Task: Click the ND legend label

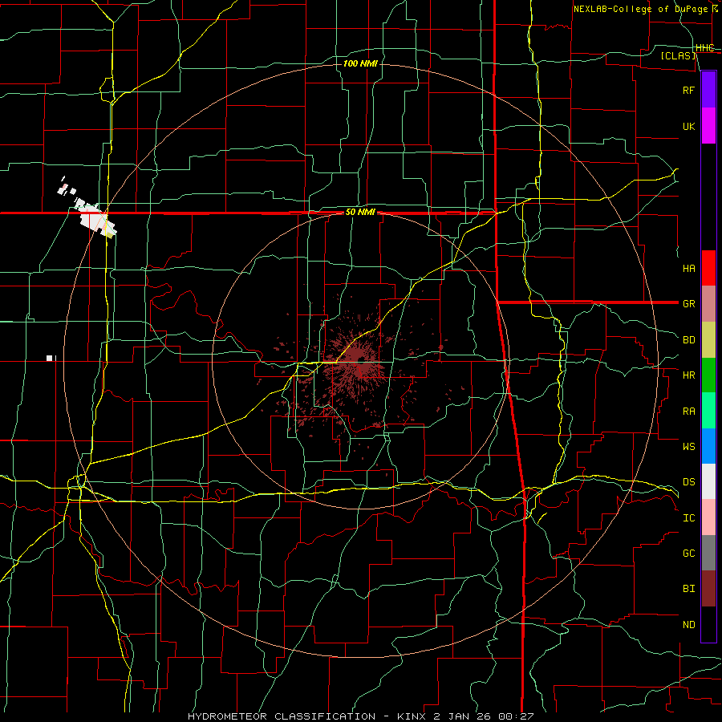Action: click(x=688, y=624)
